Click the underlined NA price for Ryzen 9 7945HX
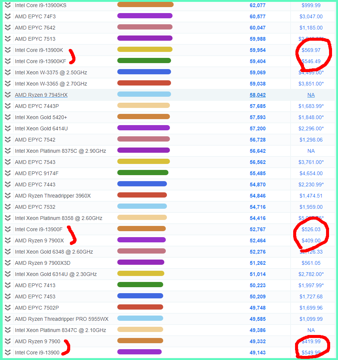 (x=311, y=95)
